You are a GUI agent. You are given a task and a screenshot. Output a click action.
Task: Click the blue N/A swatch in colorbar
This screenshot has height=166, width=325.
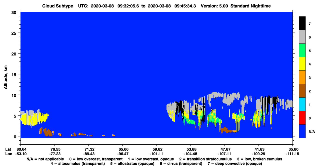coord(302,131)
